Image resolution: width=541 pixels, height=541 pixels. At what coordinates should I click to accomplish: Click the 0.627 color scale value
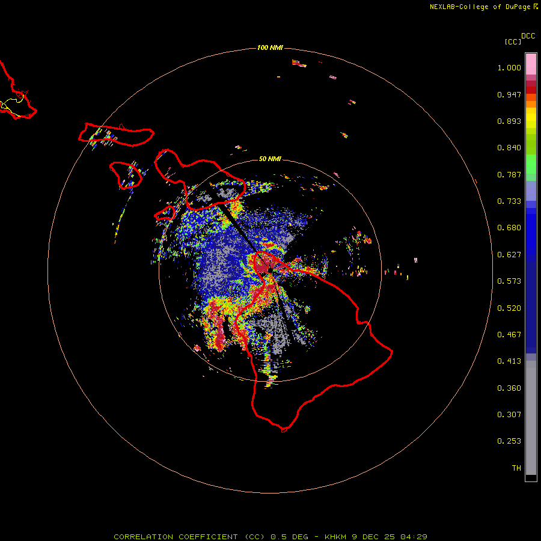tap(509, 255)
